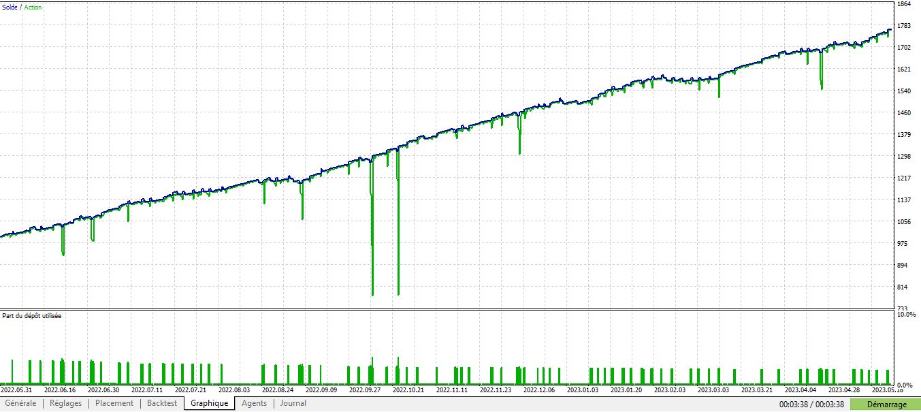Screen dimensions: 921x412
Task: Click the 2022.11.11 date label
Action: pyautogui.click(x=451, y=391)
